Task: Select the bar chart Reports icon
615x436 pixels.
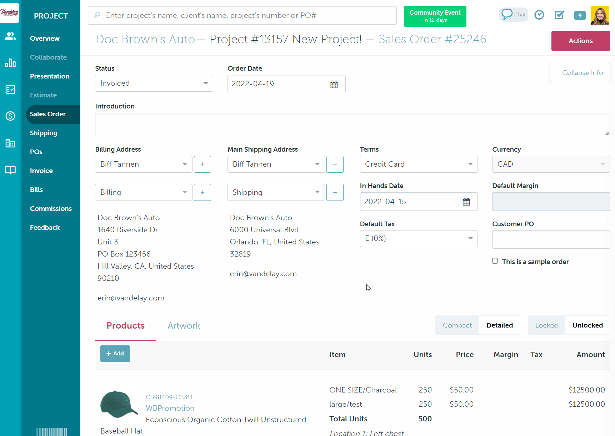Action: (10, 63)
